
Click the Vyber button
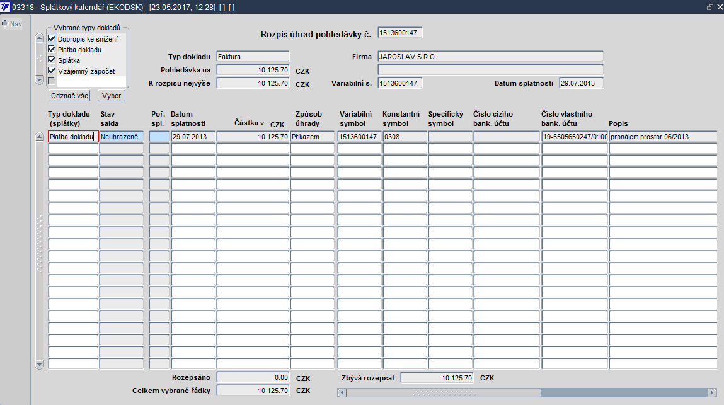(112, 96)
